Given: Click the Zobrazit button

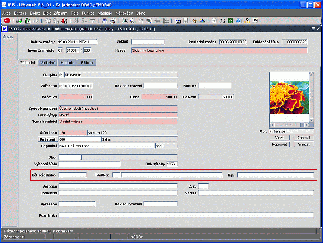Looking at the screenshot, I should click(304, 138).
